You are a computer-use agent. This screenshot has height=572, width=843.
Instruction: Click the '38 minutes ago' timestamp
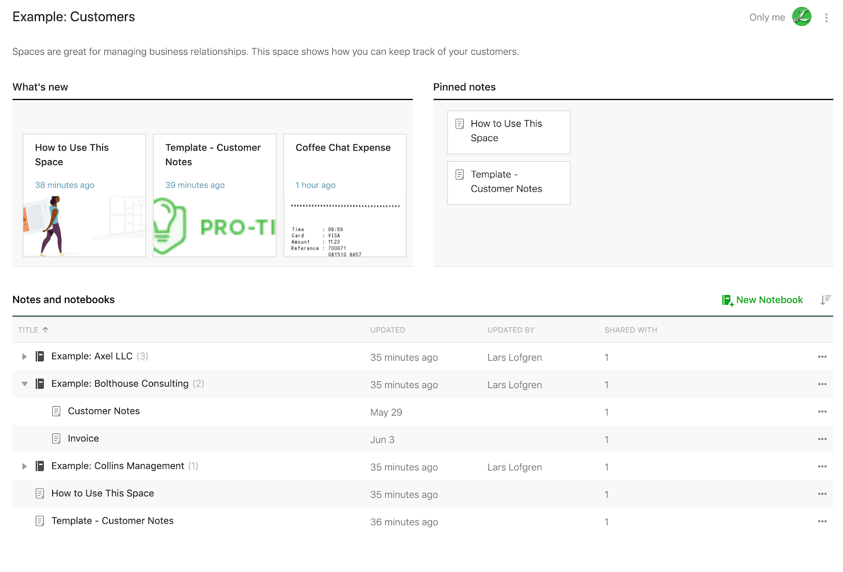(65, 185)
